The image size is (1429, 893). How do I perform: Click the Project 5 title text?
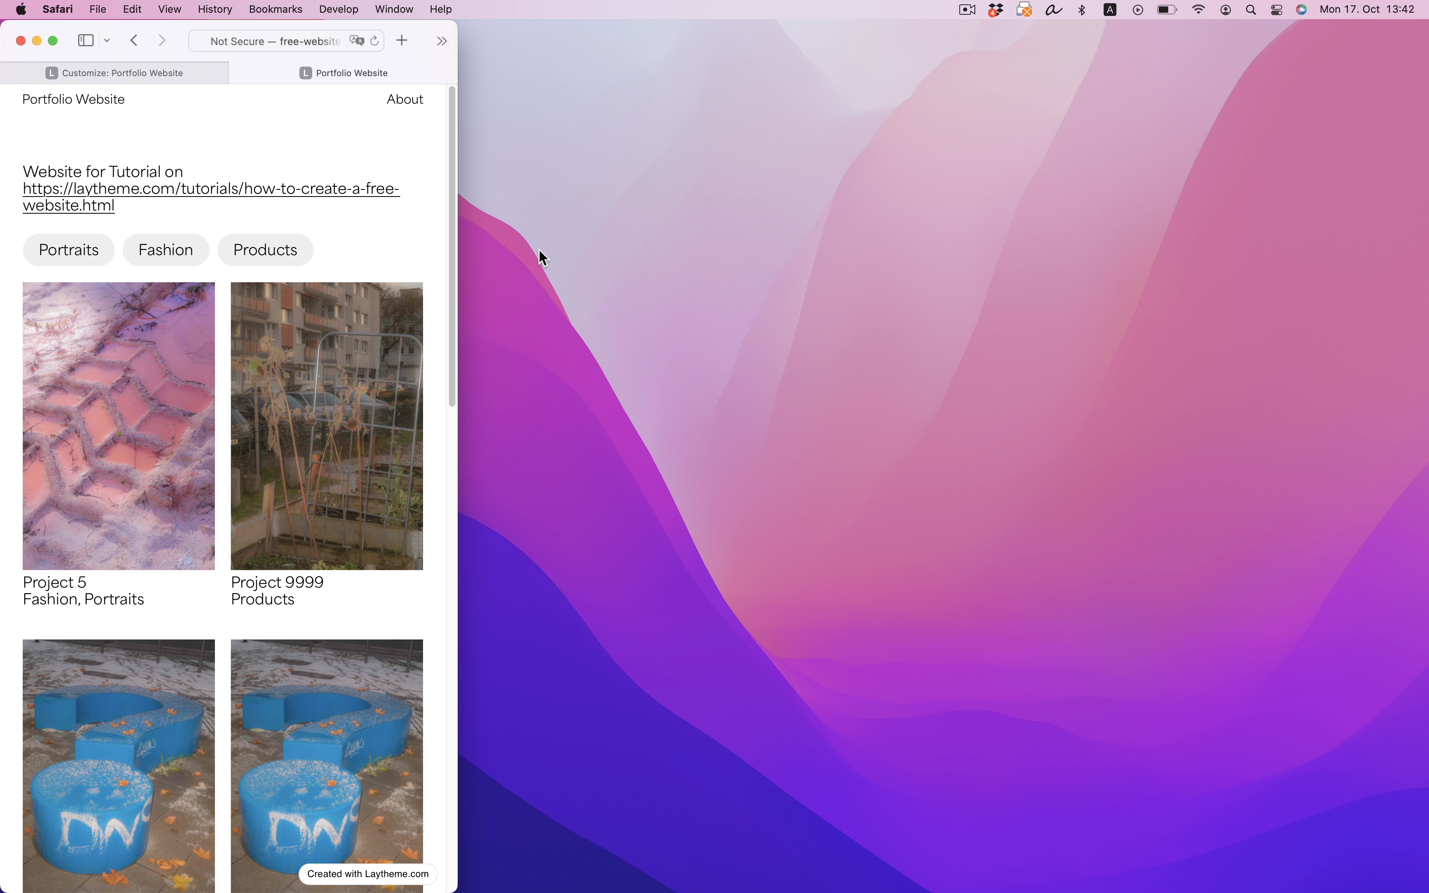pyautogui.click(x=55, y=582)
